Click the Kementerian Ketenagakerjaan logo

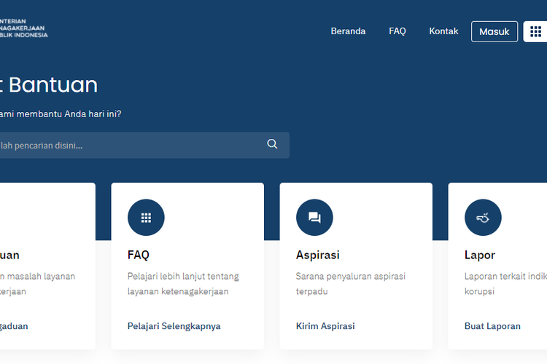click(x=23, y=29)
